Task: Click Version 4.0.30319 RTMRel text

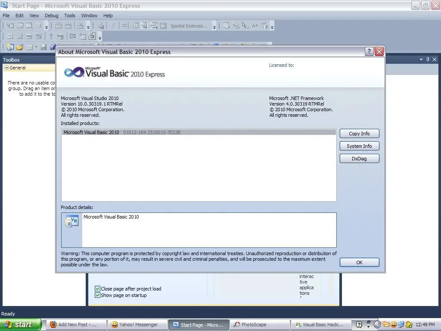Action: click(296, 104)
